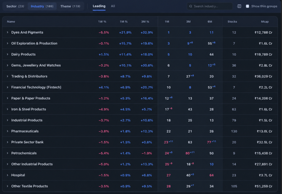Expand the Private Sector Bank row

[8, 142]
